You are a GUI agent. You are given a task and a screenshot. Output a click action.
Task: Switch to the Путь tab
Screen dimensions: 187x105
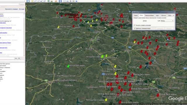pos(141,15)
